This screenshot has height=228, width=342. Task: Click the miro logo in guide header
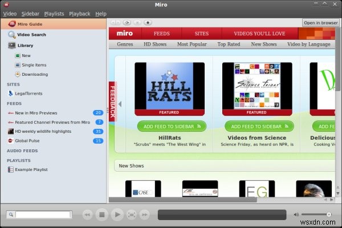[x=125, y=34]
